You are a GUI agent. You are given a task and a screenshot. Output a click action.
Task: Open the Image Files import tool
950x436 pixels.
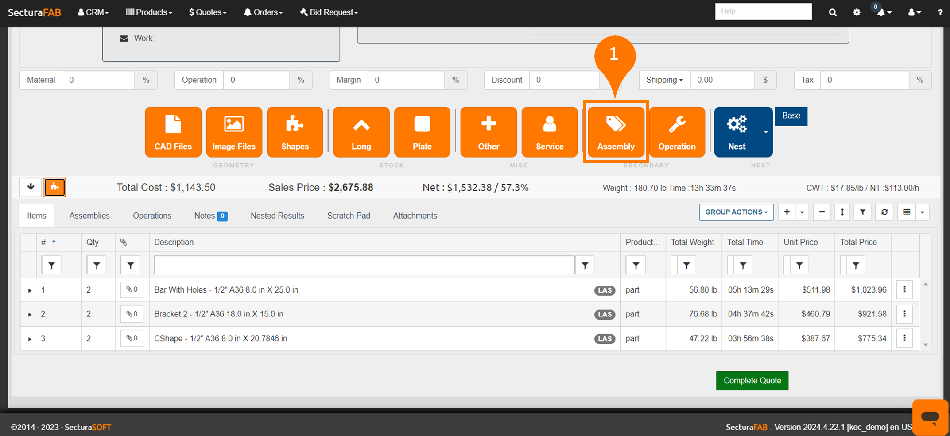pos(234,132)
